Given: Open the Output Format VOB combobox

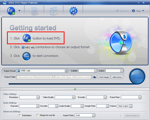Looking at the screenshot, I should [42, 71].
